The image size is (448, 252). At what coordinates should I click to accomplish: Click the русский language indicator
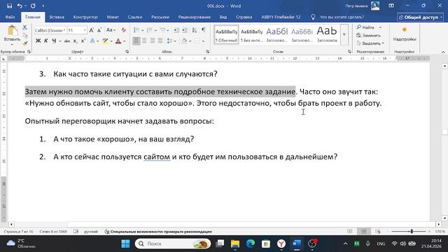pyautogui.click(x=91, y=232)
